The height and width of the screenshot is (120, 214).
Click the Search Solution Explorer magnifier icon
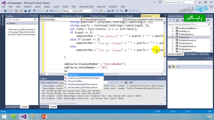pyautogui.click(x=209, y=24)
